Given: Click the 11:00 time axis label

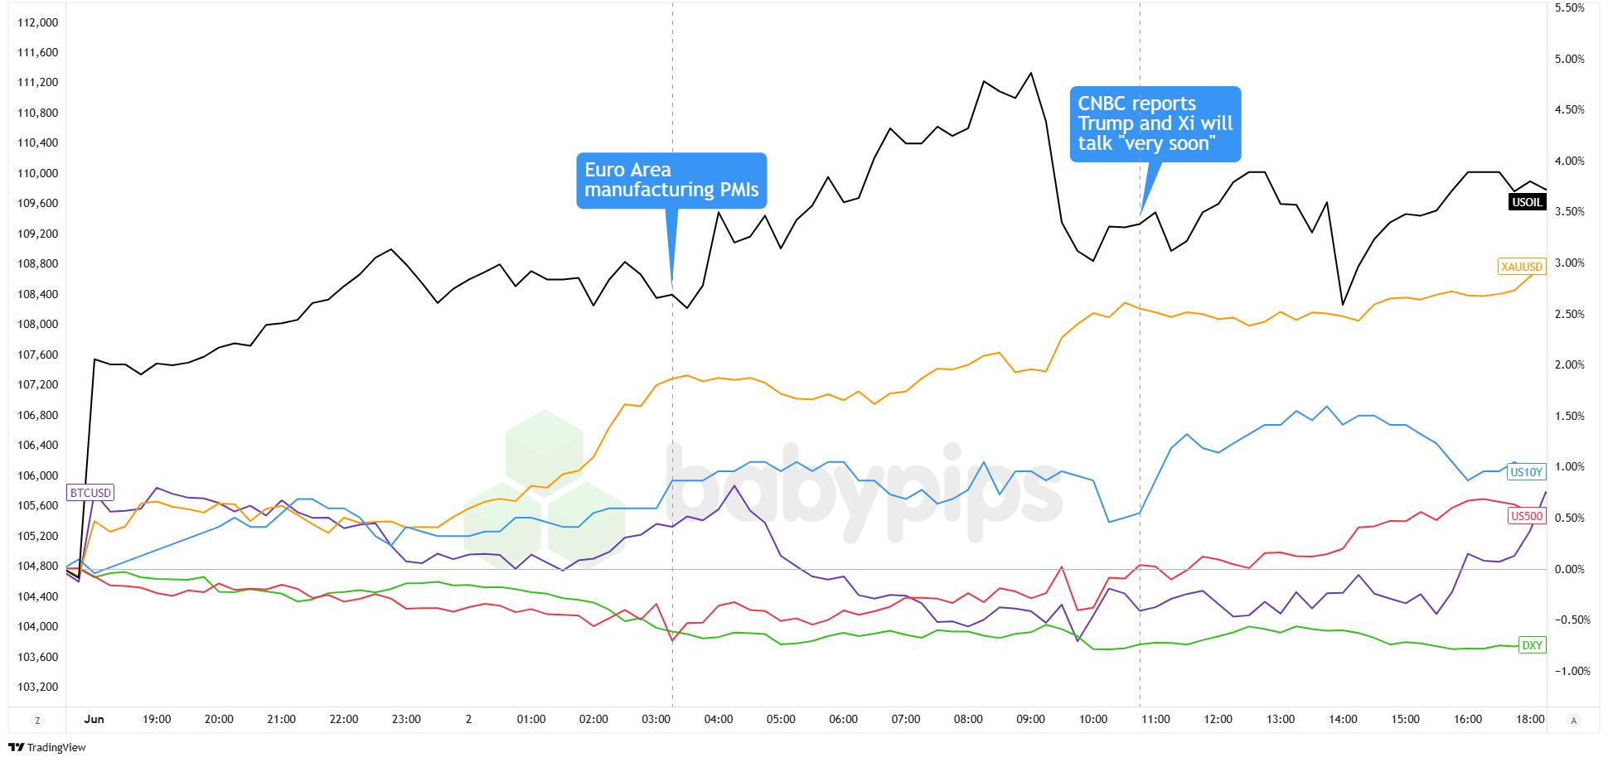Looking at the screenshot, I should click(1155, 719).
